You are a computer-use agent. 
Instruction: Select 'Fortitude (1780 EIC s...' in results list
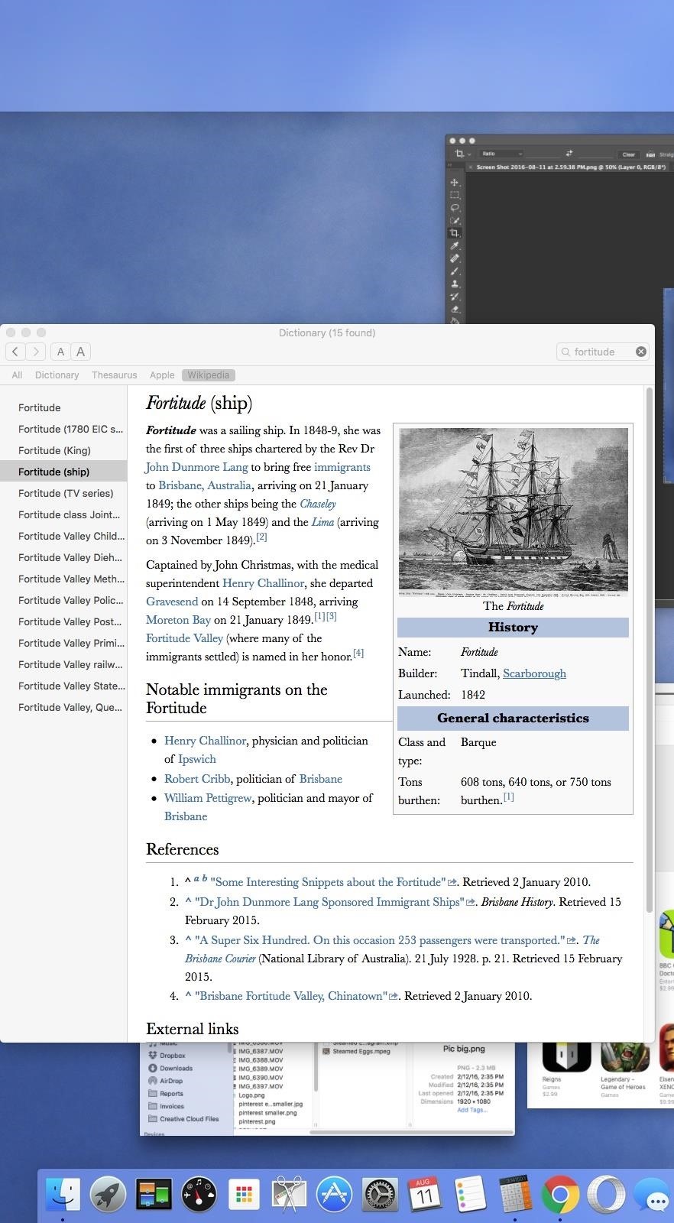pos(63,429)
